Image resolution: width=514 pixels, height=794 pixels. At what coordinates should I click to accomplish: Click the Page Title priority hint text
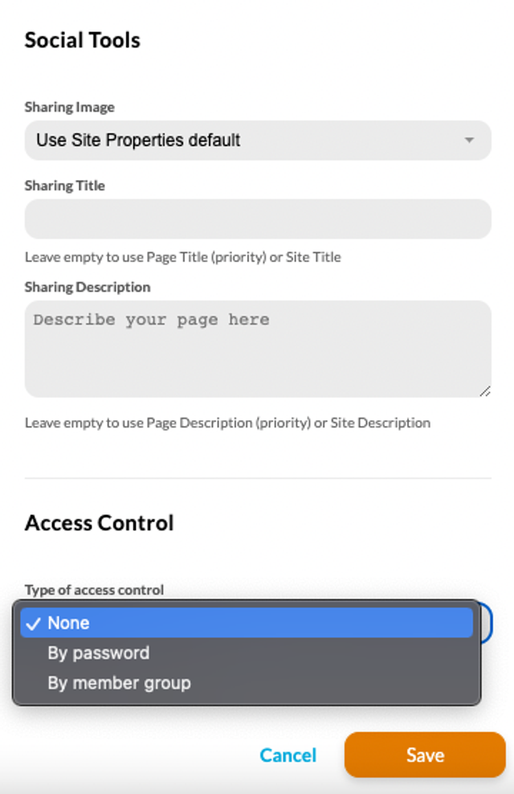pos(182,257)
